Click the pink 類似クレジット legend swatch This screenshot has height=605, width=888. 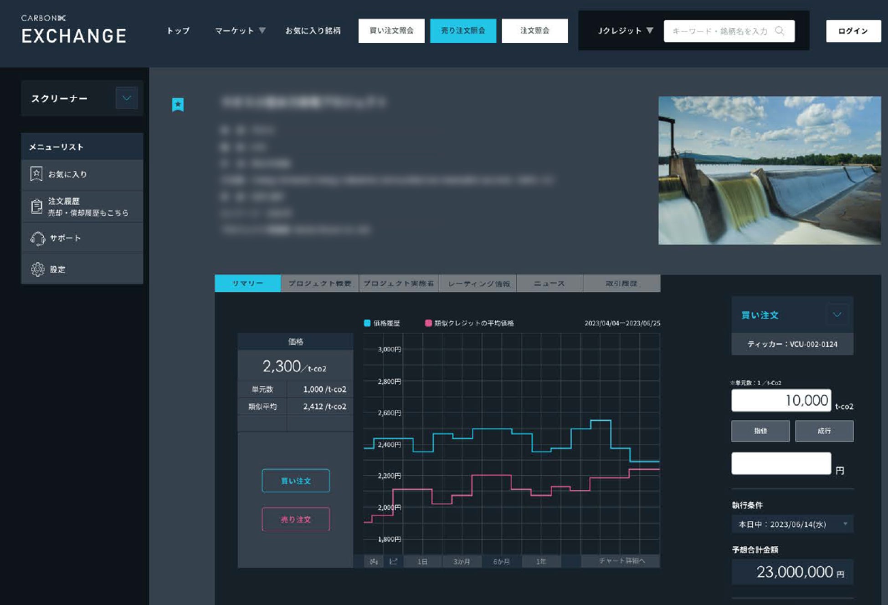point(428,323)
